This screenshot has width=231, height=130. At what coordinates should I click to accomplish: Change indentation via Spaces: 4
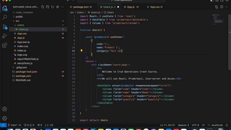coord(183,125)
